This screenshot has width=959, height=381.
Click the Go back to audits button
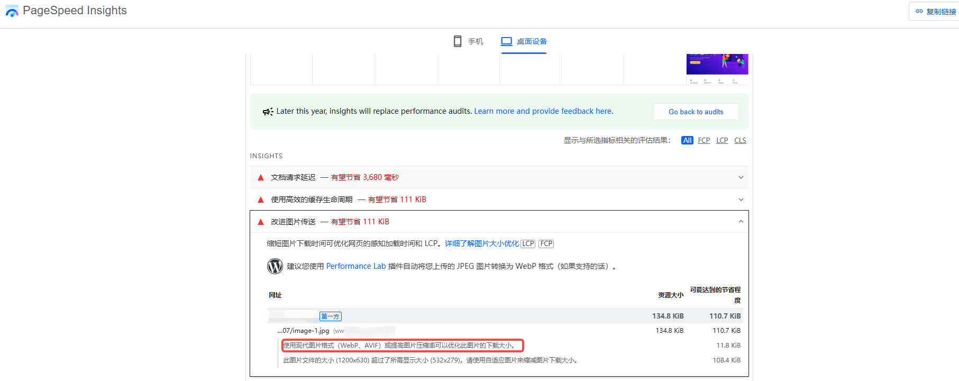pos(696,112)
